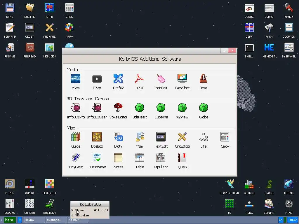299x224 pixels.
Task: Launch FPlay media player
Action: coord(97,79)
